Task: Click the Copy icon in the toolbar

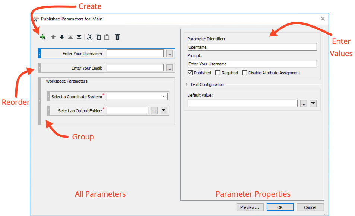Action: (x=98, y=37)
